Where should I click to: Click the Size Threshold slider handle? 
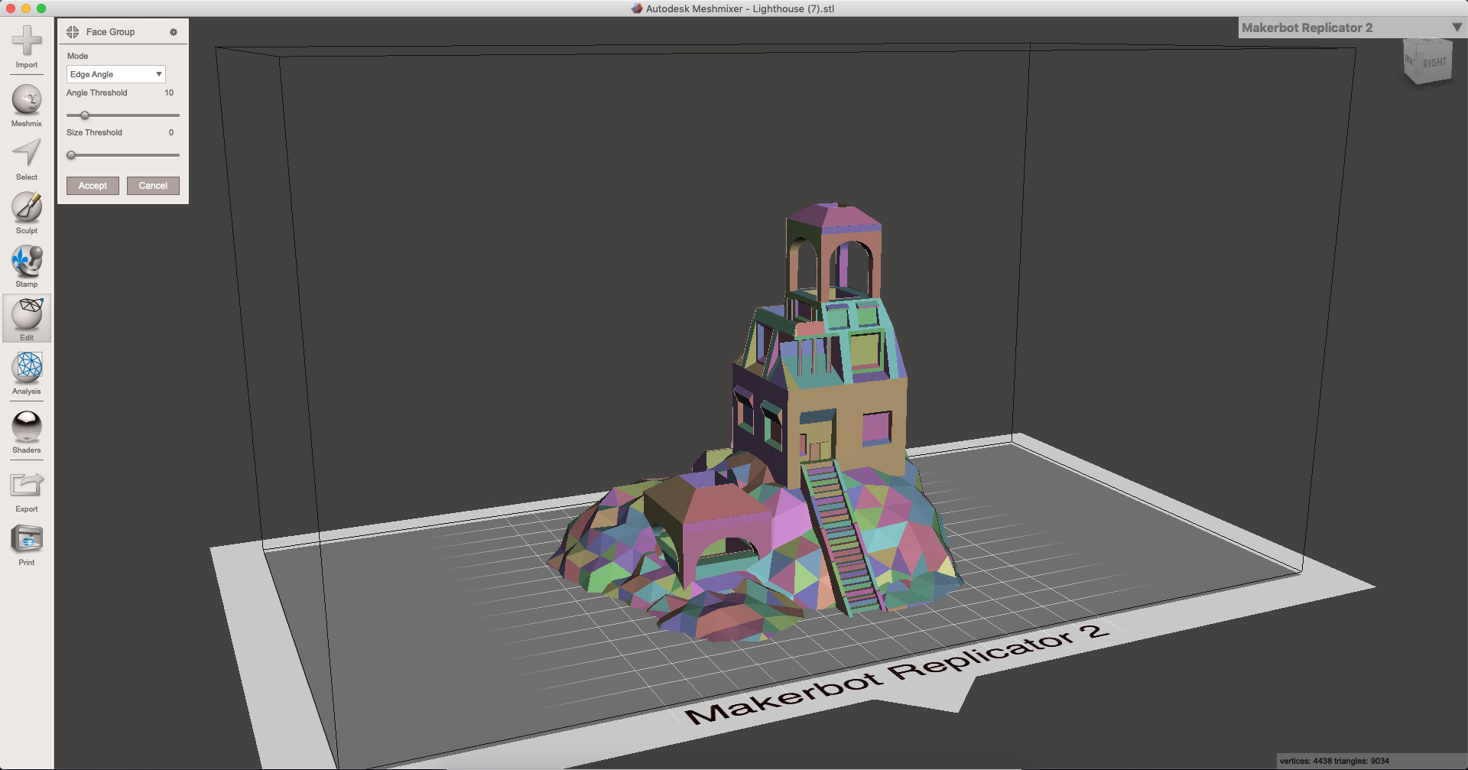click(71, 155)
